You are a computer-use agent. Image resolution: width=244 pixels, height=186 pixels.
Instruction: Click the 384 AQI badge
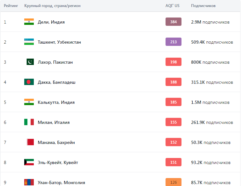point(174,22)
